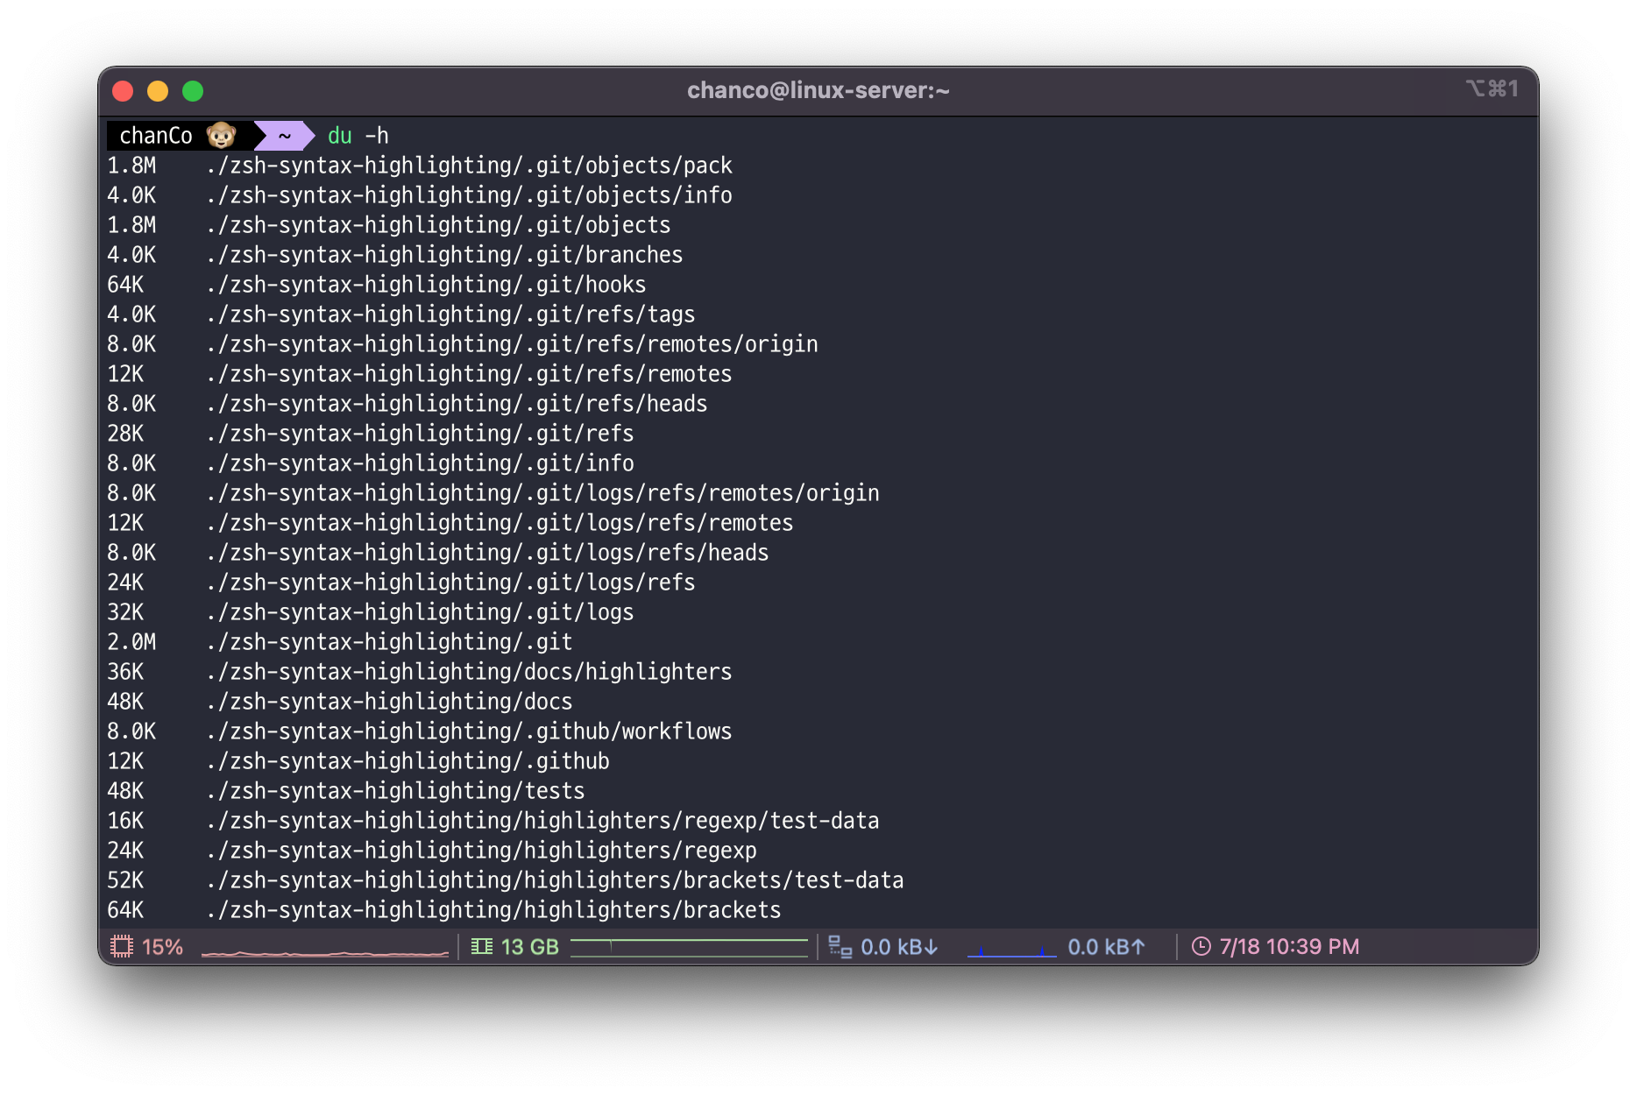Click the network icon beside 0.0 kB download
Image resolution: width=1637 pixels, height=1095 pixels.
tap(840, 947)
